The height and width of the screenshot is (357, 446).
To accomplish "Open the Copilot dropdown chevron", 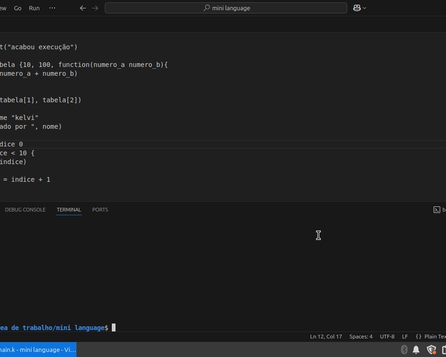I will click(365, 8).
